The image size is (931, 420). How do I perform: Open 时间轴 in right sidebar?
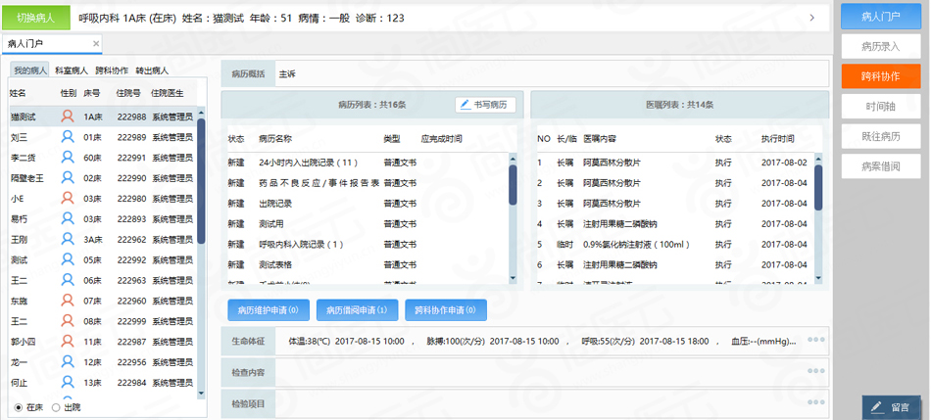[x=881, y=106]
